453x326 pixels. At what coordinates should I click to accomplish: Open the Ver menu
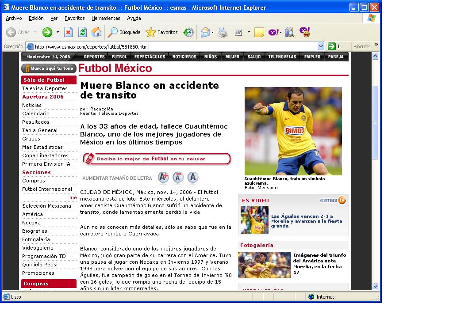(x=54, y=18)
